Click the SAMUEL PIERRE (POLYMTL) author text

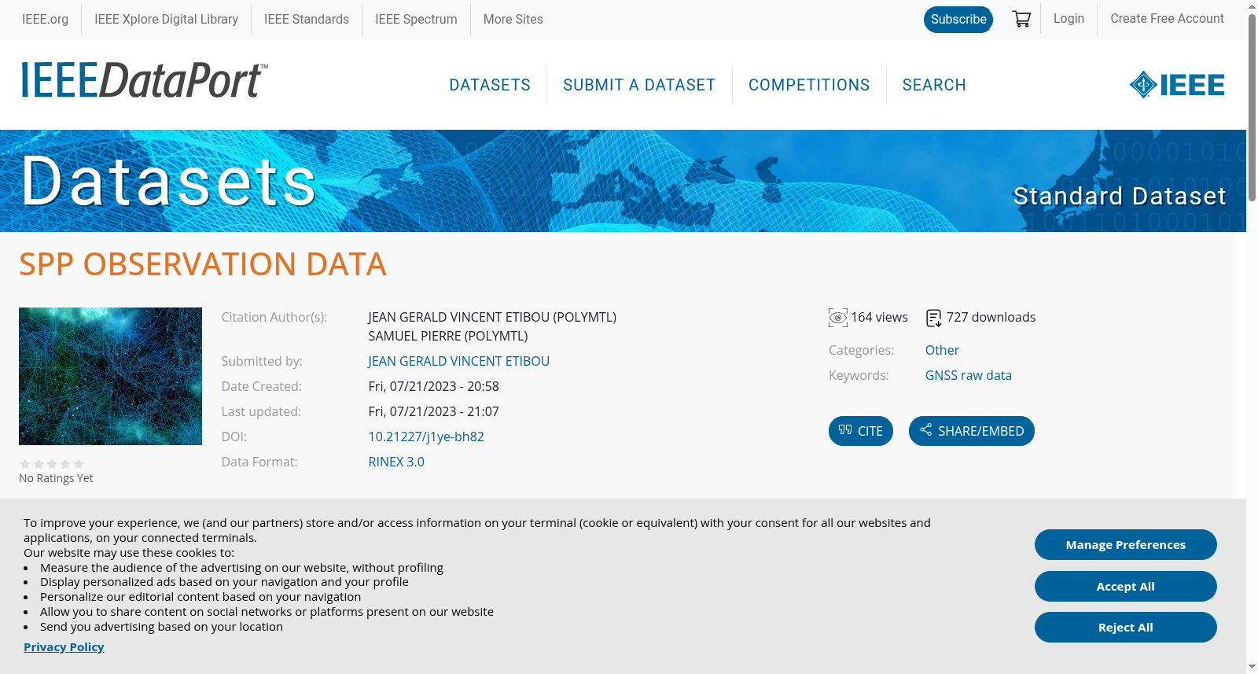point(448,336)
